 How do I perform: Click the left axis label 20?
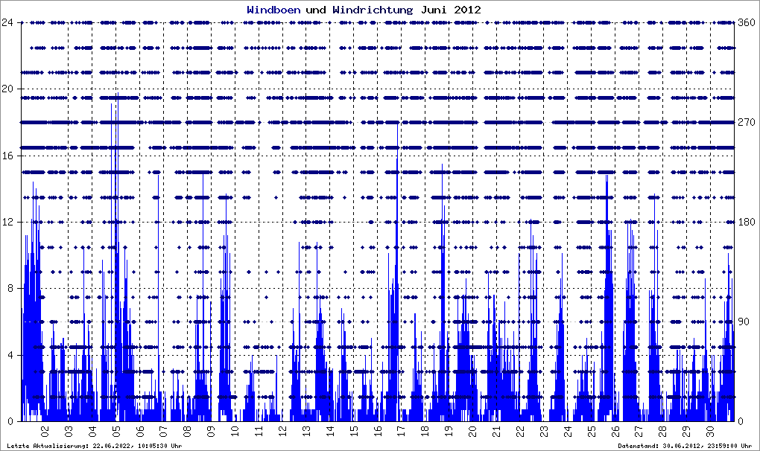pyautogui.click(x=7, y=89)
